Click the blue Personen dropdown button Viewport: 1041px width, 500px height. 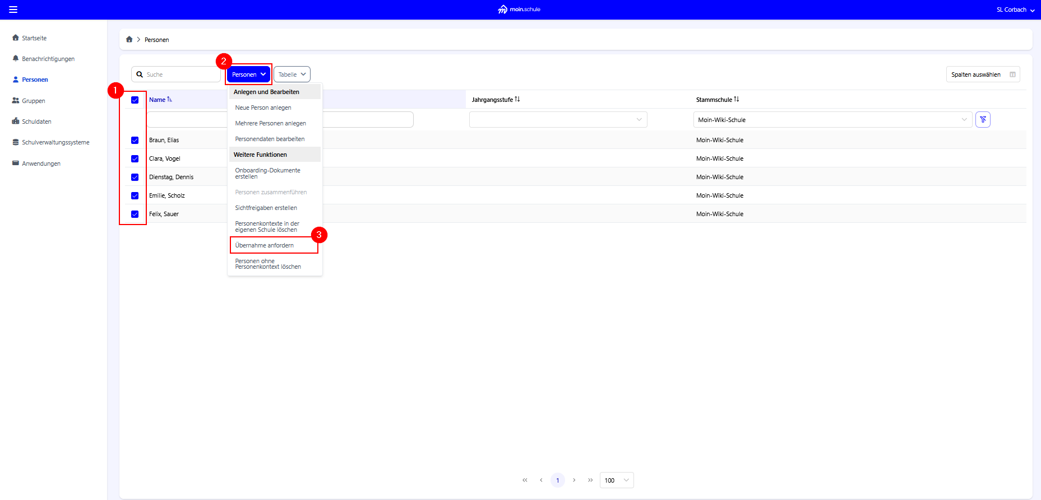point(248,74)
